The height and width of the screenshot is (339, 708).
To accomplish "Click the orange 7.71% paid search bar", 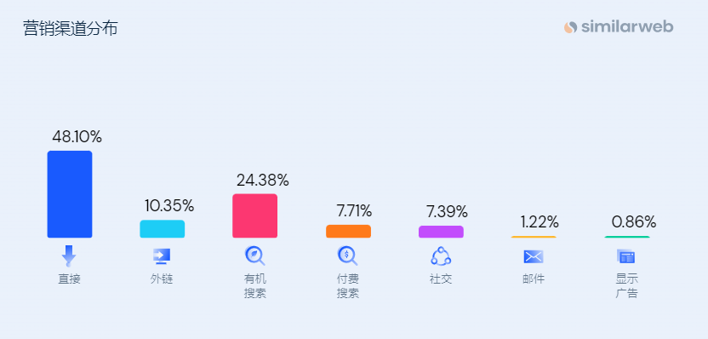I will coord(348,231).
